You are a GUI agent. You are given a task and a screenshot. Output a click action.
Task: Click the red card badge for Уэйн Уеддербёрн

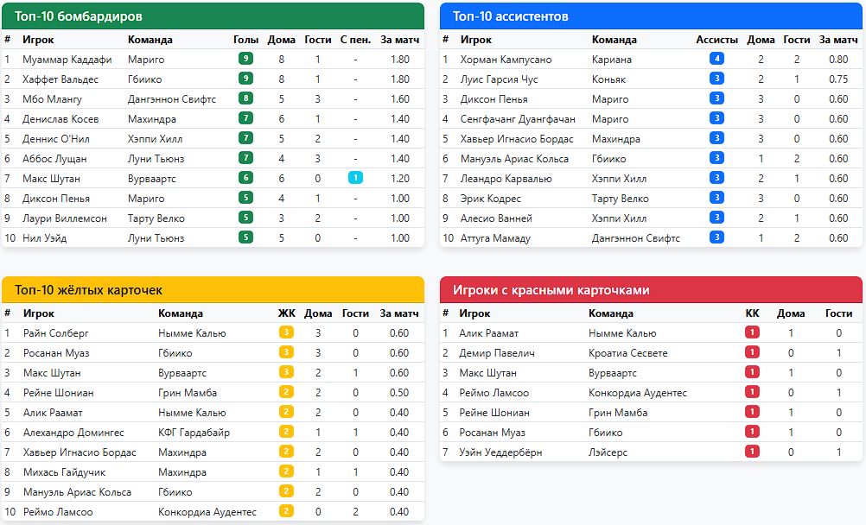pos(752,452)
